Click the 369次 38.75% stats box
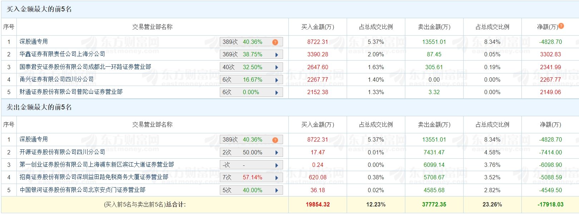 tap(251, 55)
